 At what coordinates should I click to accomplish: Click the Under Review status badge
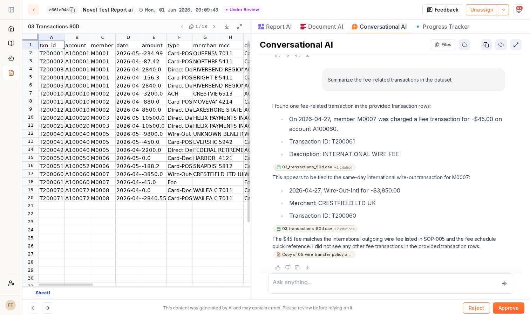(x=243, y=10)
